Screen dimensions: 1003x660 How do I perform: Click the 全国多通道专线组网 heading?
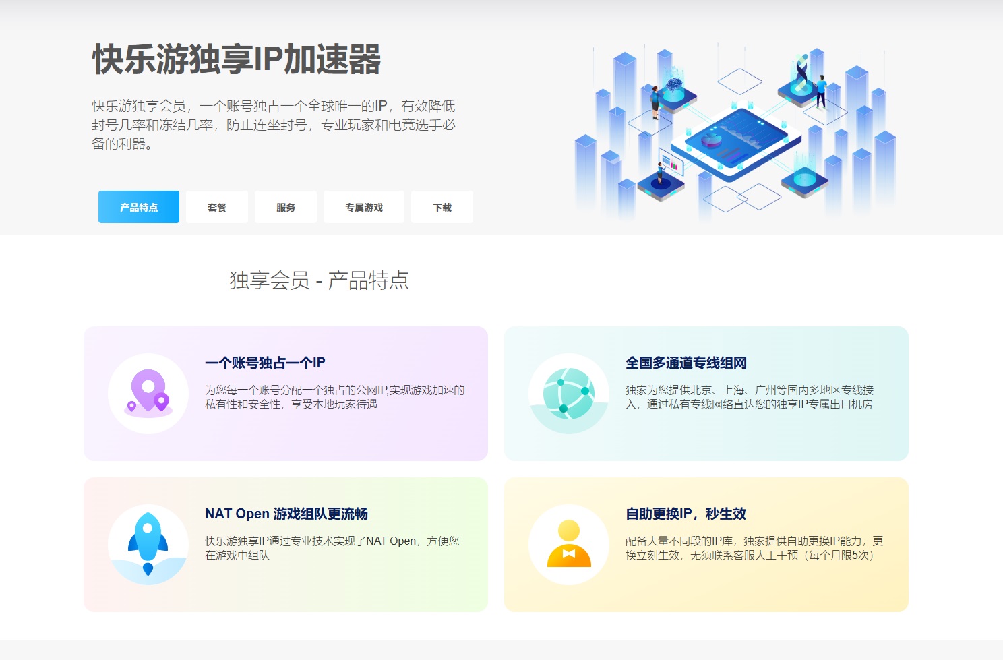tap(686, 363)
